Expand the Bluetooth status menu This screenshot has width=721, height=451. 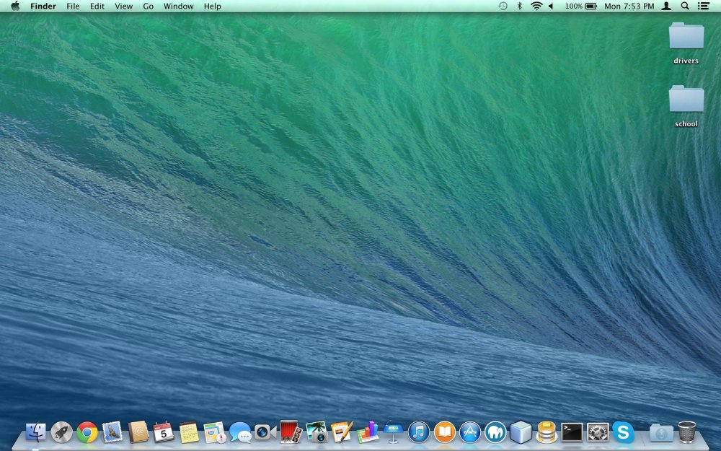(520, 6)
